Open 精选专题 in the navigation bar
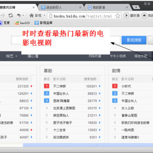Image resolution: width=153 pixels, height=153 pixels. (141, 56)
